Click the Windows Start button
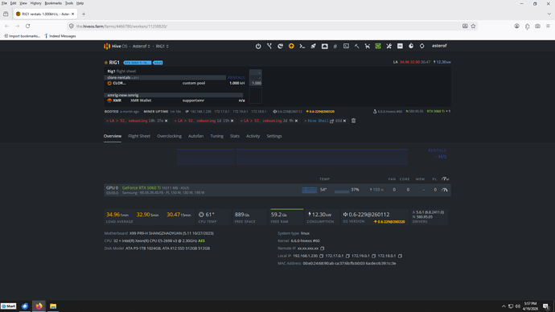The image size is (555, 312). coord(9,306)
